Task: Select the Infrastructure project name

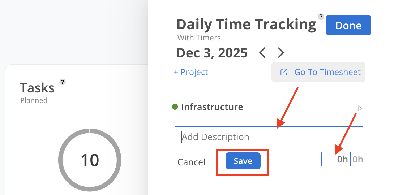Action: [212, 107]
